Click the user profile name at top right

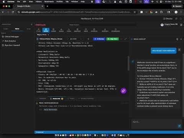(x=171, y=24)
